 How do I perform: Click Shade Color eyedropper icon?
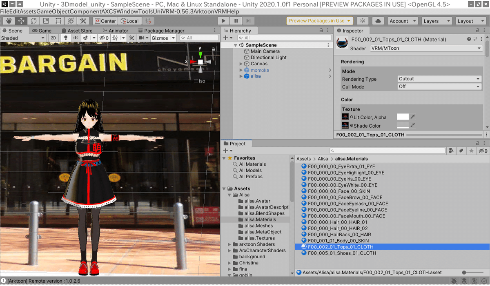pyautogui.click(x=413, y=126)
